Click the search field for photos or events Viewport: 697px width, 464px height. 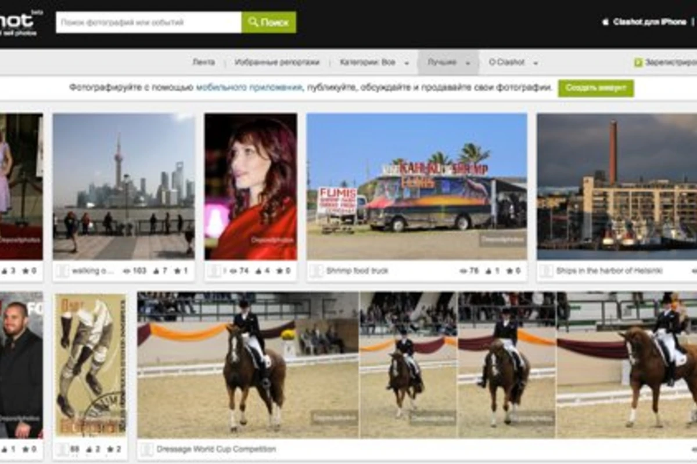[149, 23]
